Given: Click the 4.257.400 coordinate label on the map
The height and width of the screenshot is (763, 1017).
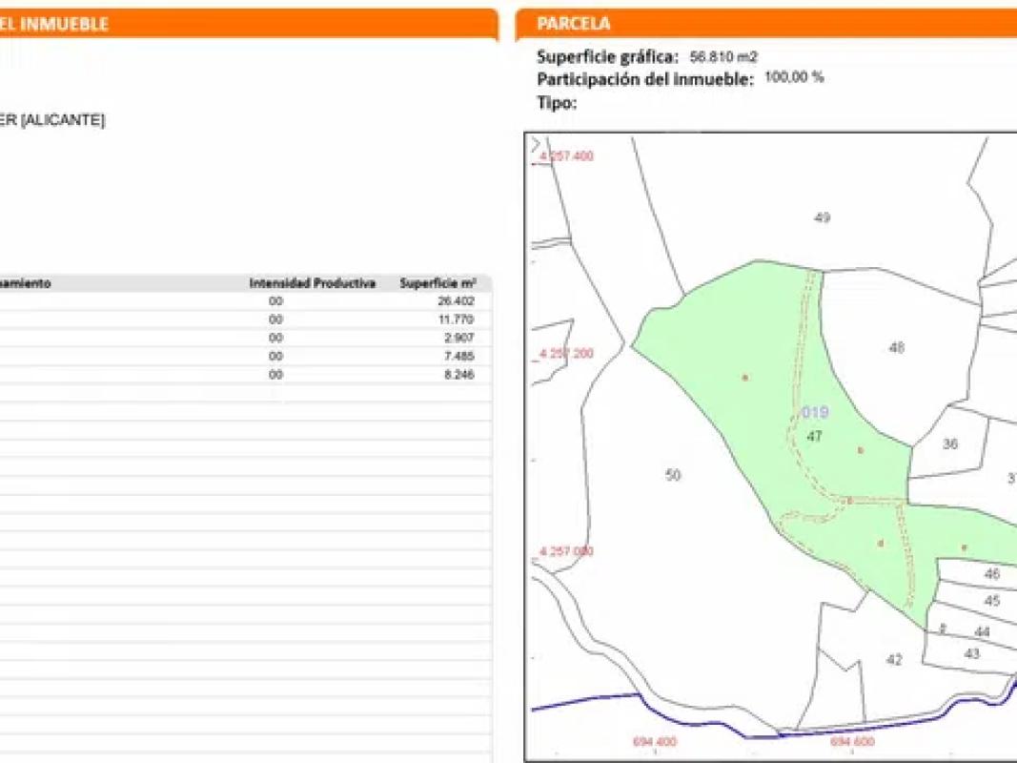Looking at the screenshot, I should tap(566, 156).
